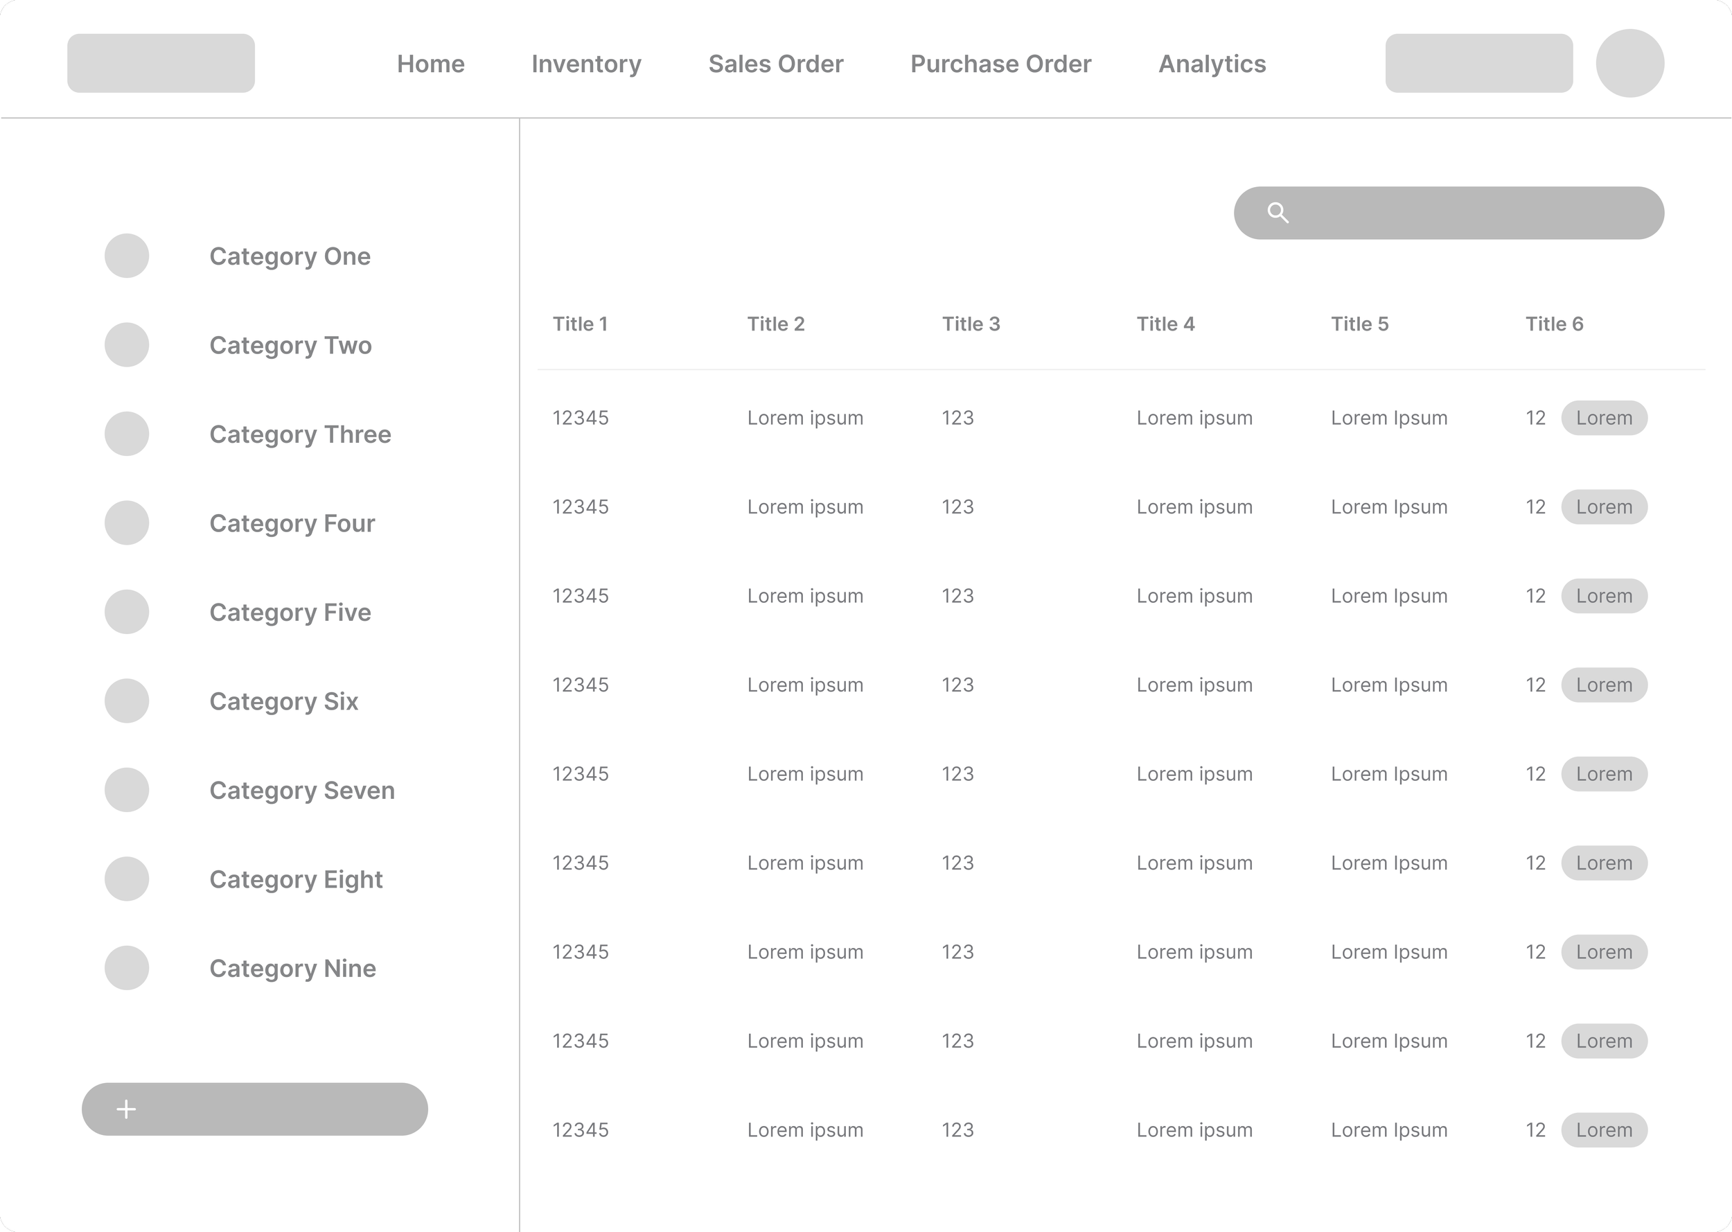Click the logo placeholder at top left
The height and width of the screenshot is (1232, 1732).
[x=161, y=64]
